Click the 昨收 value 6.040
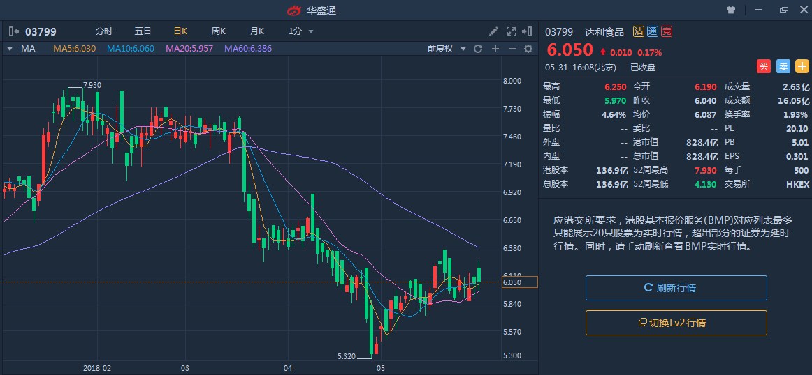 pyautogui.click(x=706, y=101)
